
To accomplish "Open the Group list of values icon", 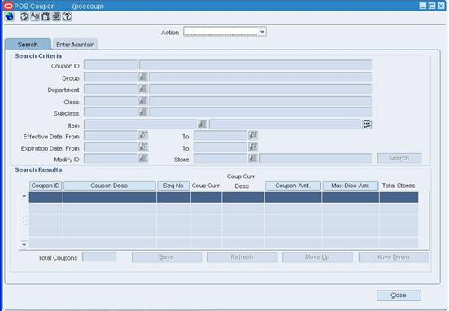I will (x=143, y=77).
